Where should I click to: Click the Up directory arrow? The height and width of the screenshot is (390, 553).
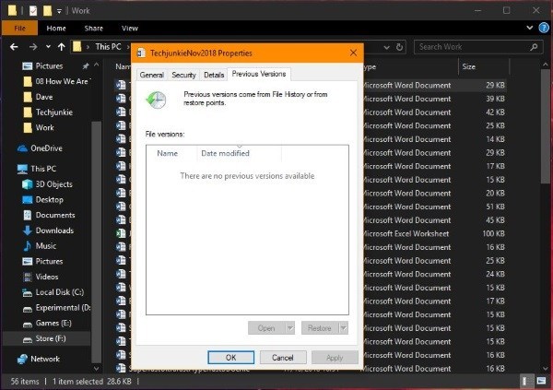tap(62, 47)
